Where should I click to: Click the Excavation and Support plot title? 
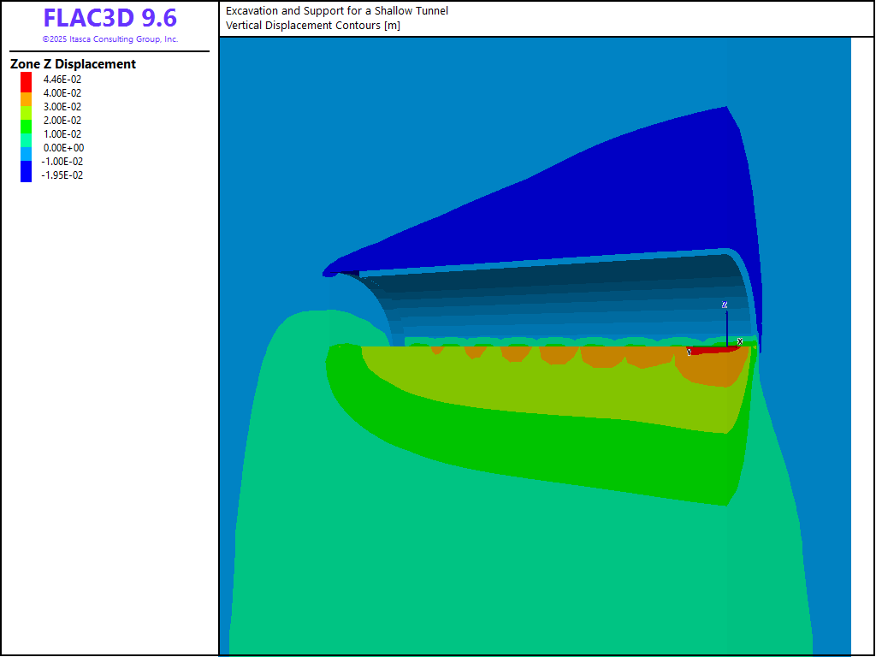coord(336,11)
